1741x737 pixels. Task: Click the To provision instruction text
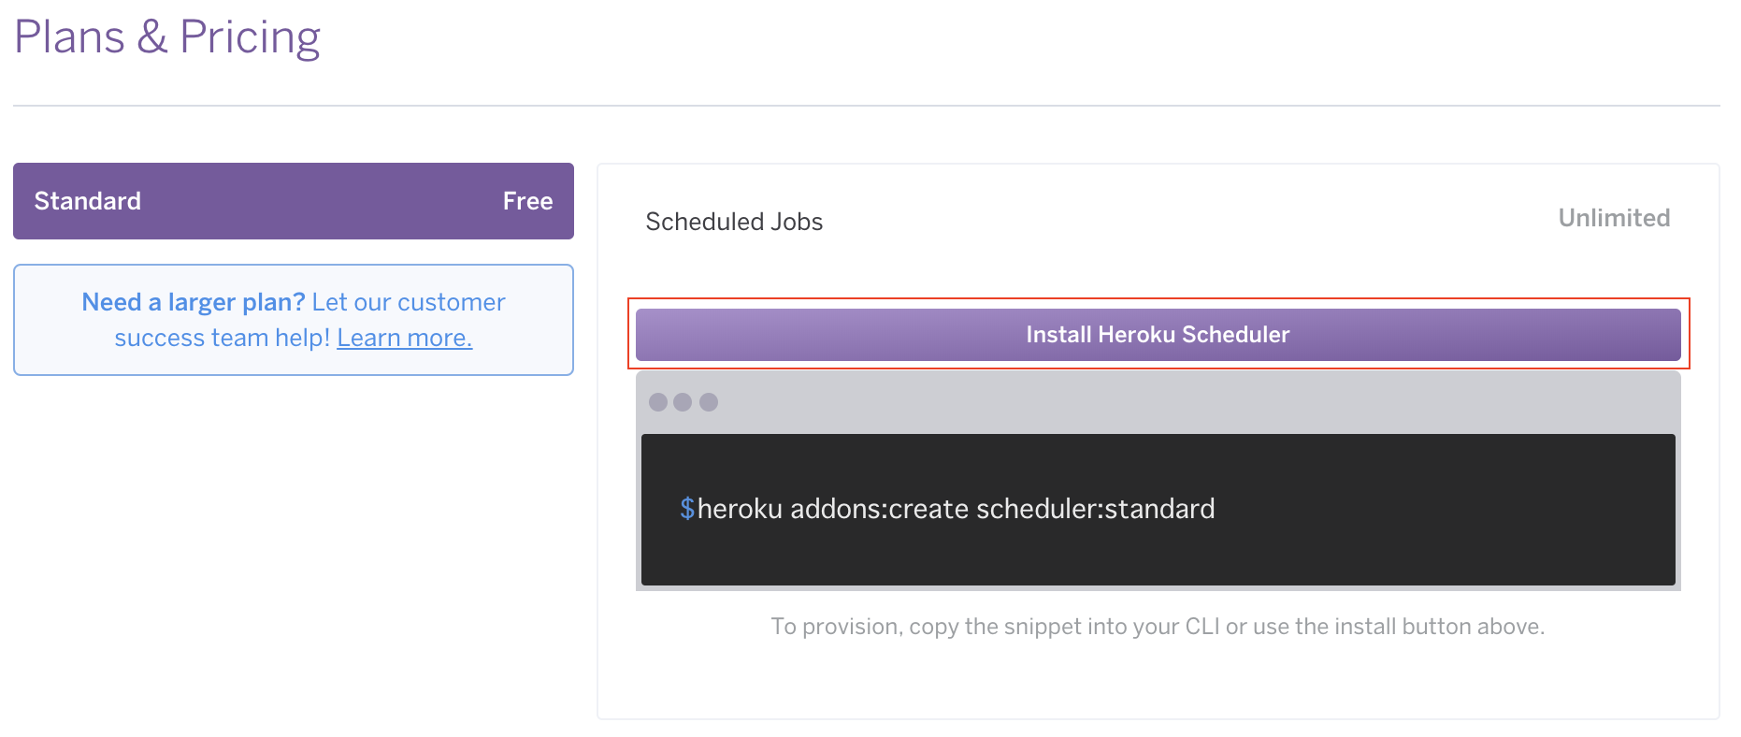click(1158, 627)
